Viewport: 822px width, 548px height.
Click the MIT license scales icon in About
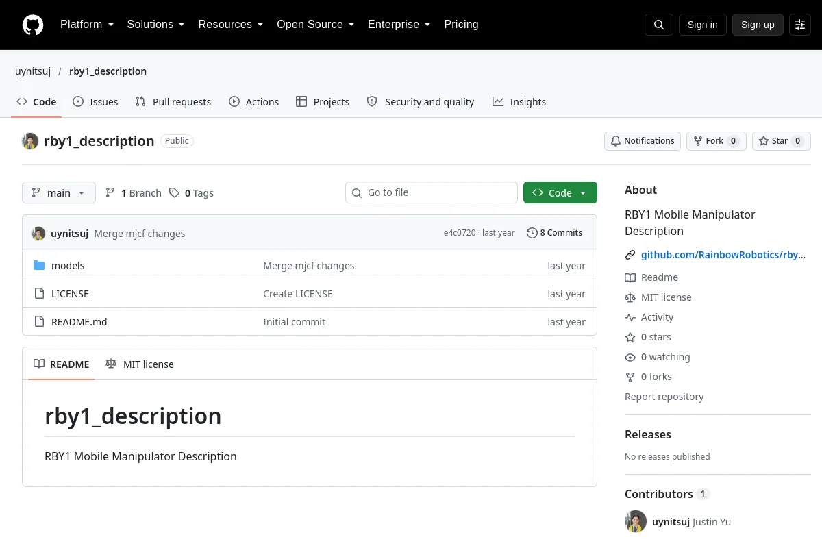point(630,297)
